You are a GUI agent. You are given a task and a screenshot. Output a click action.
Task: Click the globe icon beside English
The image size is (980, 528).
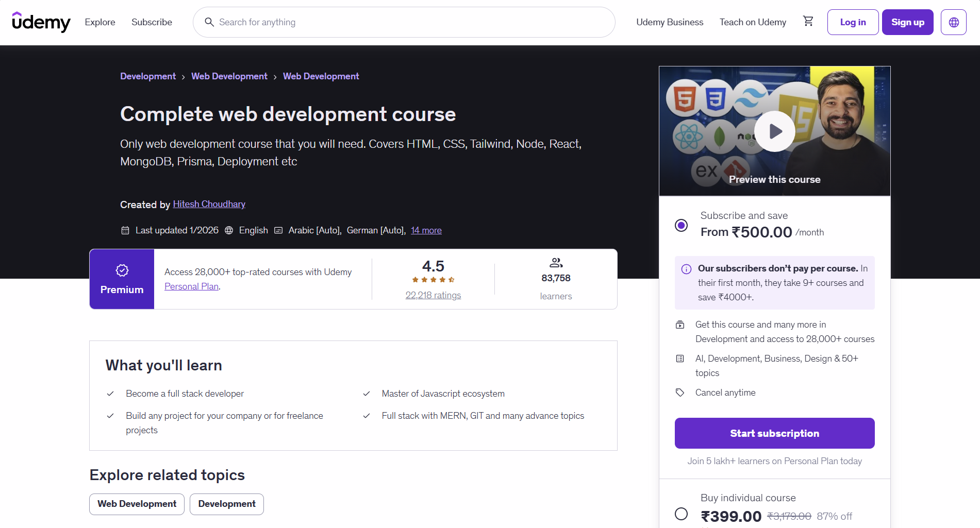point(229,230)
